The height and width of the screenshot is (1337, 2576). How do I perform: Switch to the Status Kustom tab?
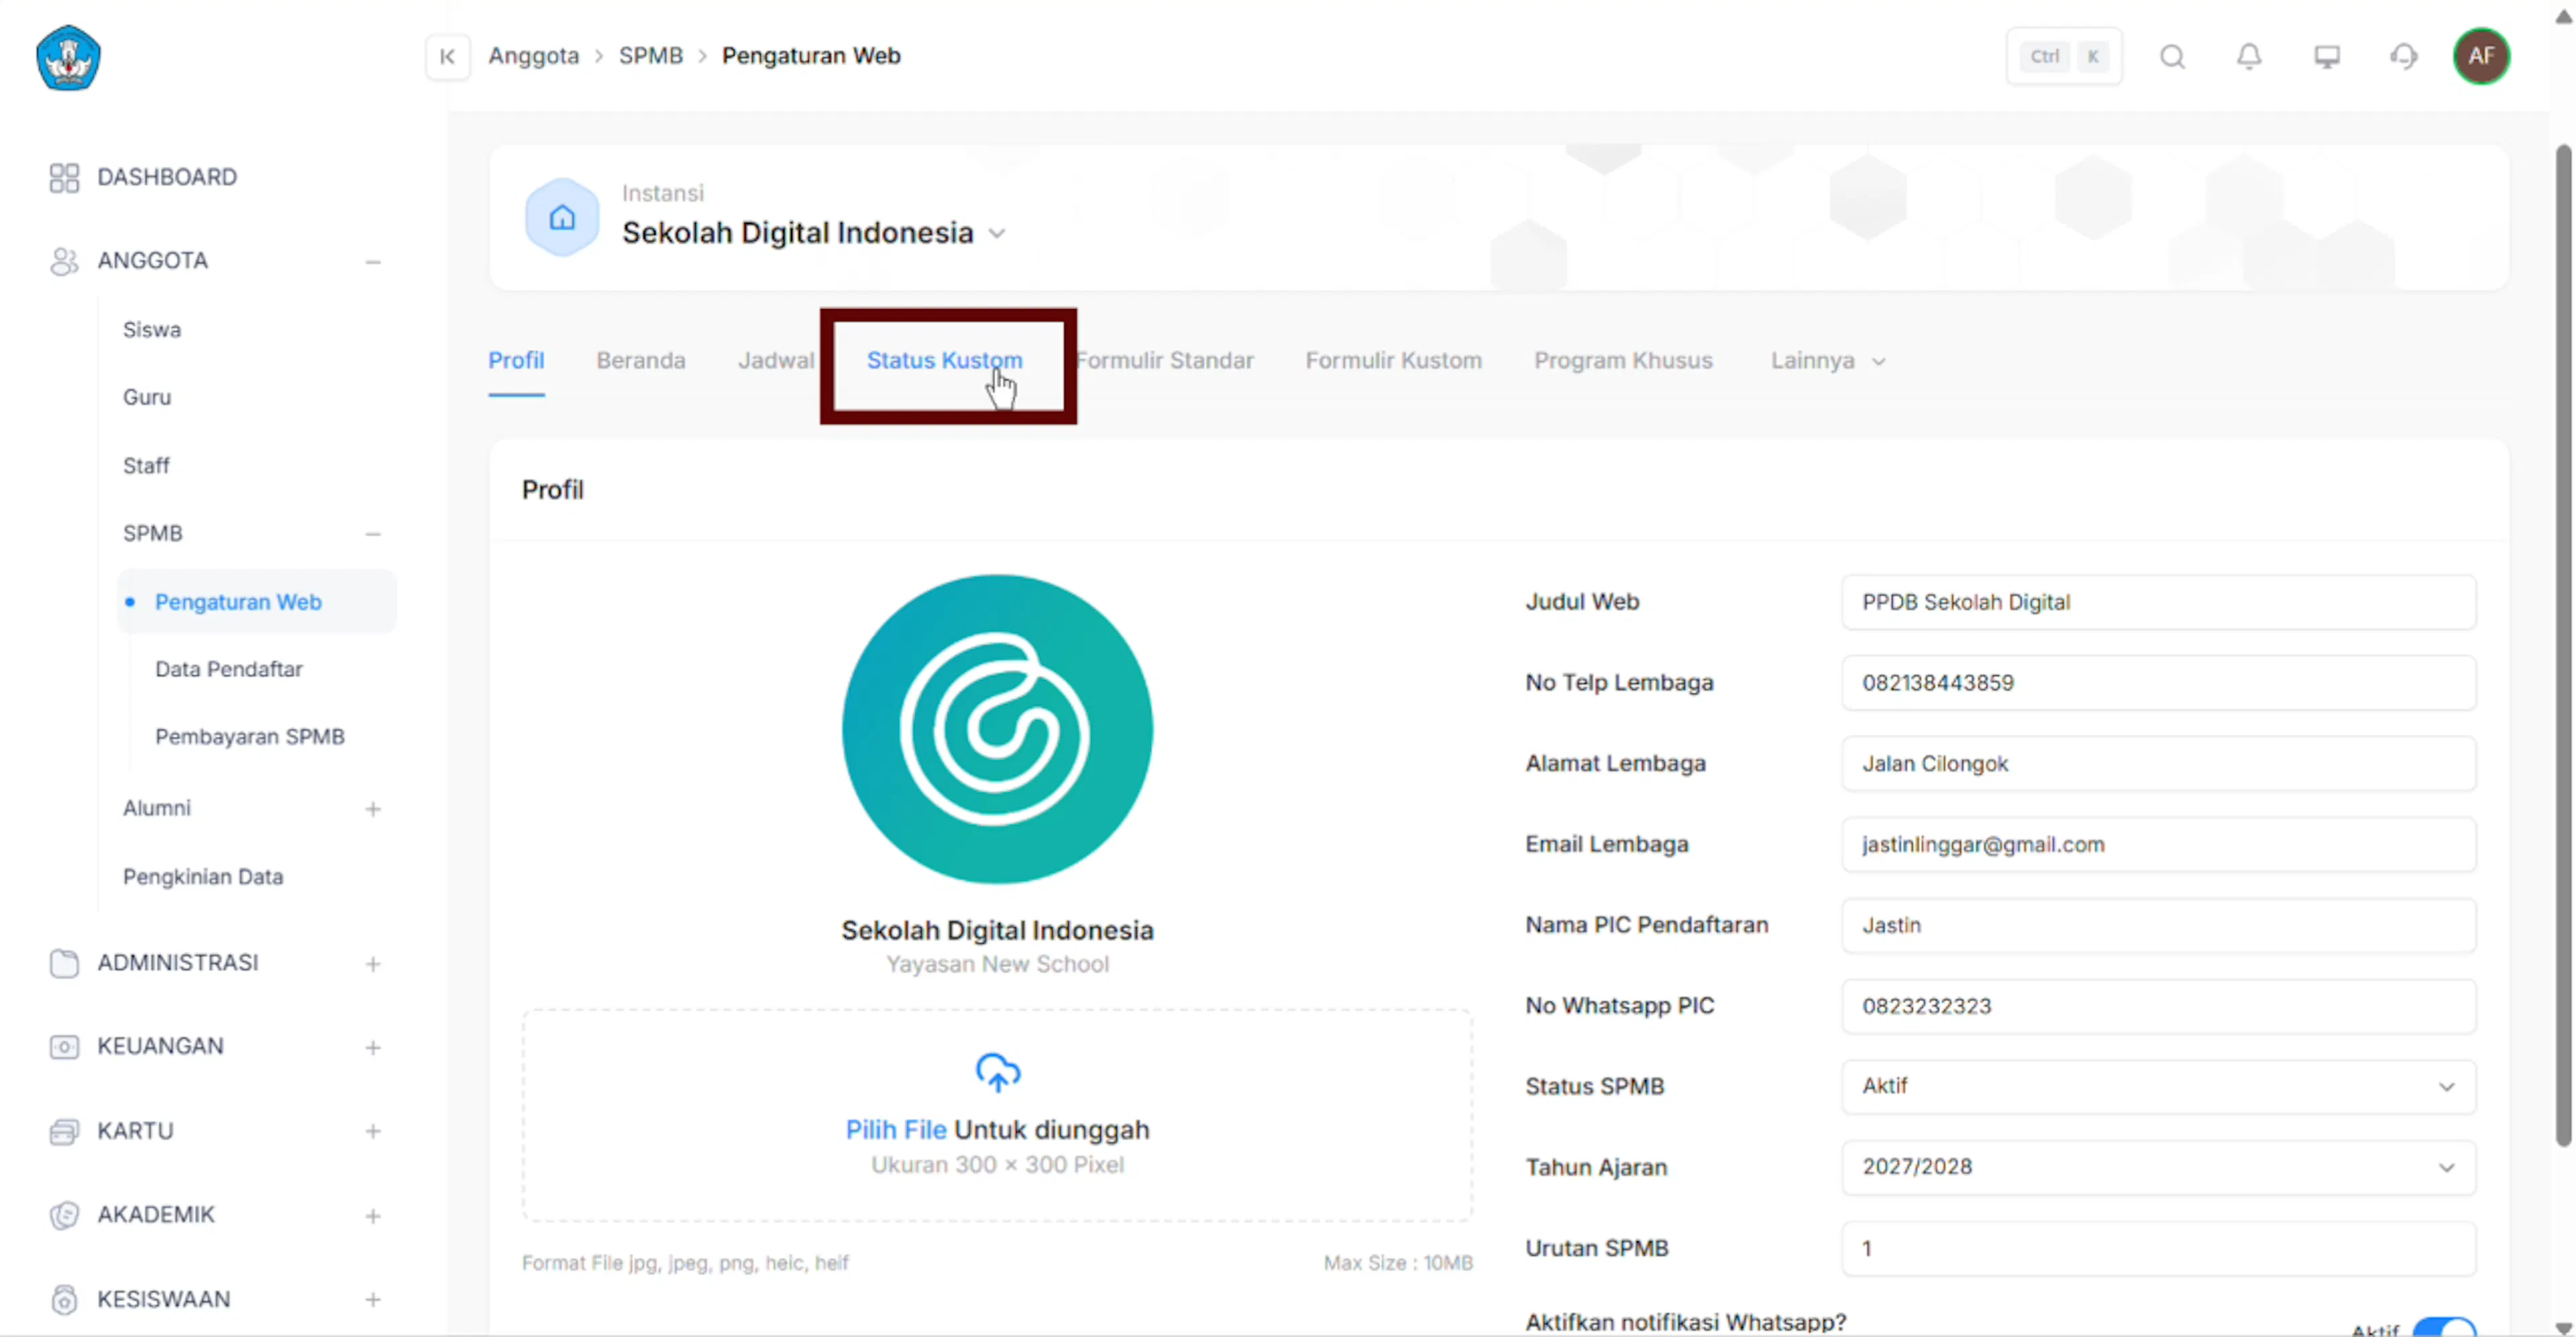[x=944, y=361]
